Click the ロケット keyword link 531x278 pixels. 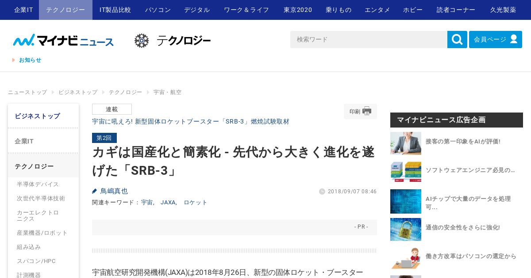pos(196,203)
